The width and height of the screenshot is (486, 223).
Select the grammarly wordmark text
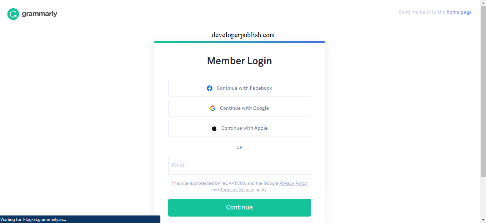click(40, 14)
